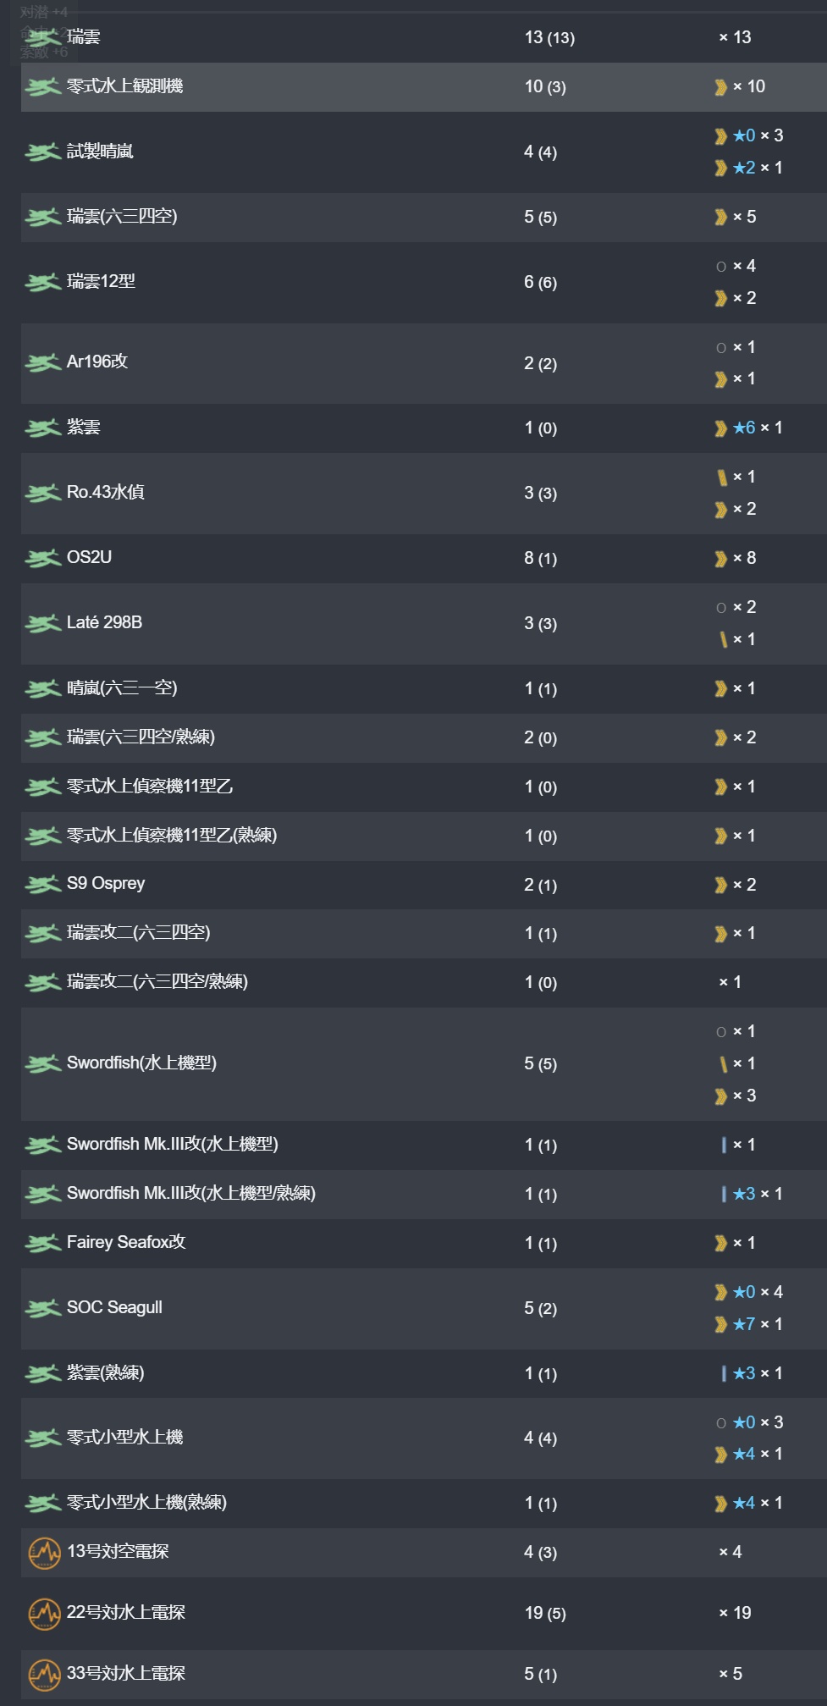The width and height of the screenshot is (827, 1706).
Task: Click the count 19 (5) for 22号対水上電探
Action: point(545,1614)
